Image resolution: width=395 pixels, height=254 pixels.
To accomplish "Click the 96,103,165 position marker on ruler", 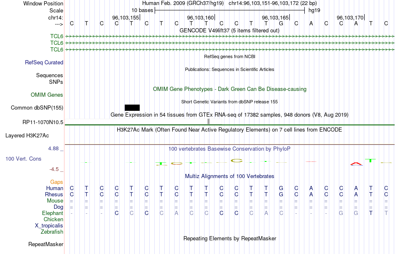I will pos(276,17).
